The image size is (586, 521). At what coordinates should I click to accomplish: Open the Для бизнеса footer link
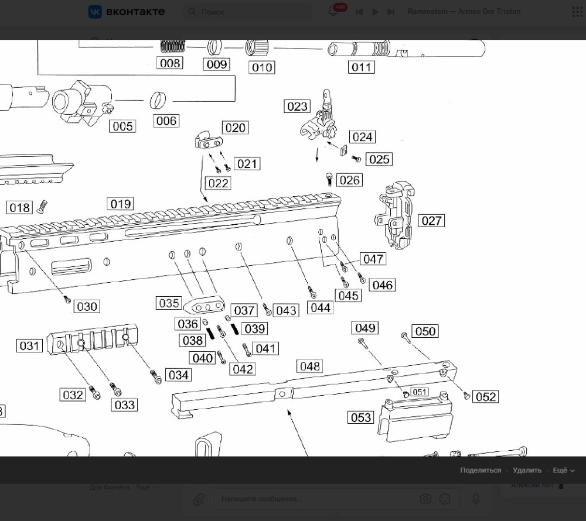tap(109, 488)
